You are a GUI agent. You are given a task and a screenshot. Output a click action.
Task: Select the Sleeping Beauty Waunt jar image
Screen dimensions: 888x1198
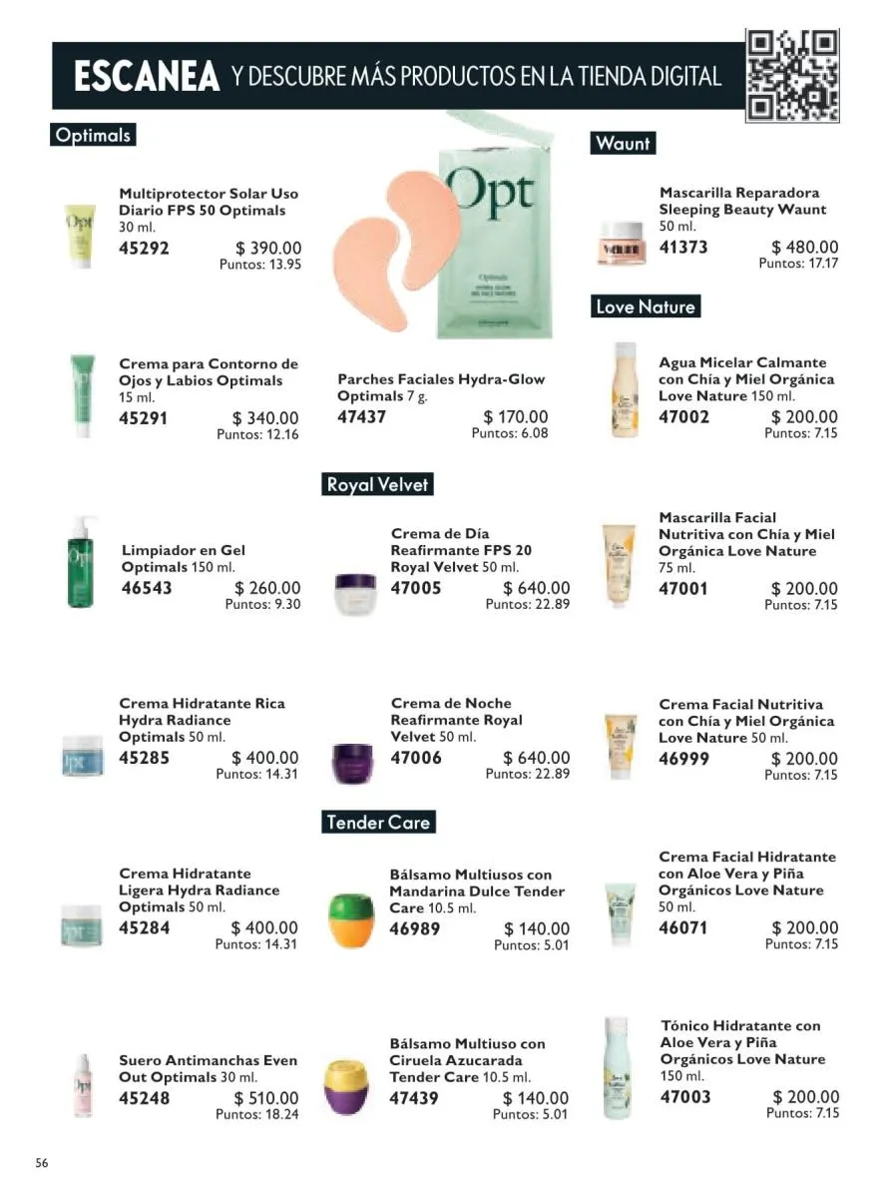(x=621, y=242)
